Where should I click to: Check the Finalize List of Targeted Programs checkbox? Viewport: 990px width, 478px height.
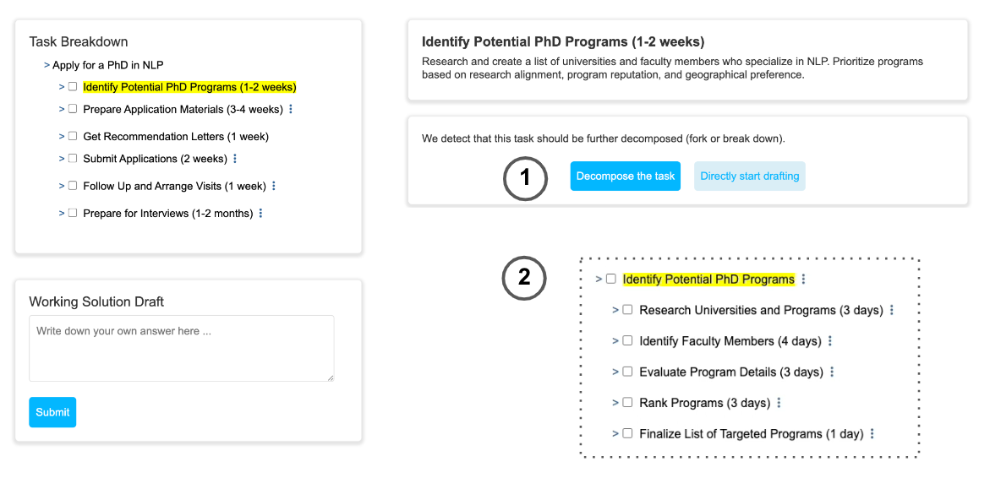[x=627, y=433]
